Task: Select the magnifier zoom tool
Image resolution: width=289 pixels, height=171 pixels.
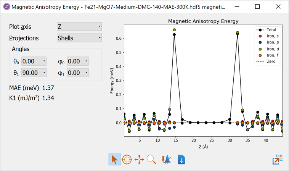Action: click(151, 160)
